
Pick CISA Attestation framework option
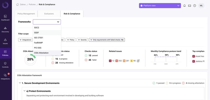coord(47,53)
